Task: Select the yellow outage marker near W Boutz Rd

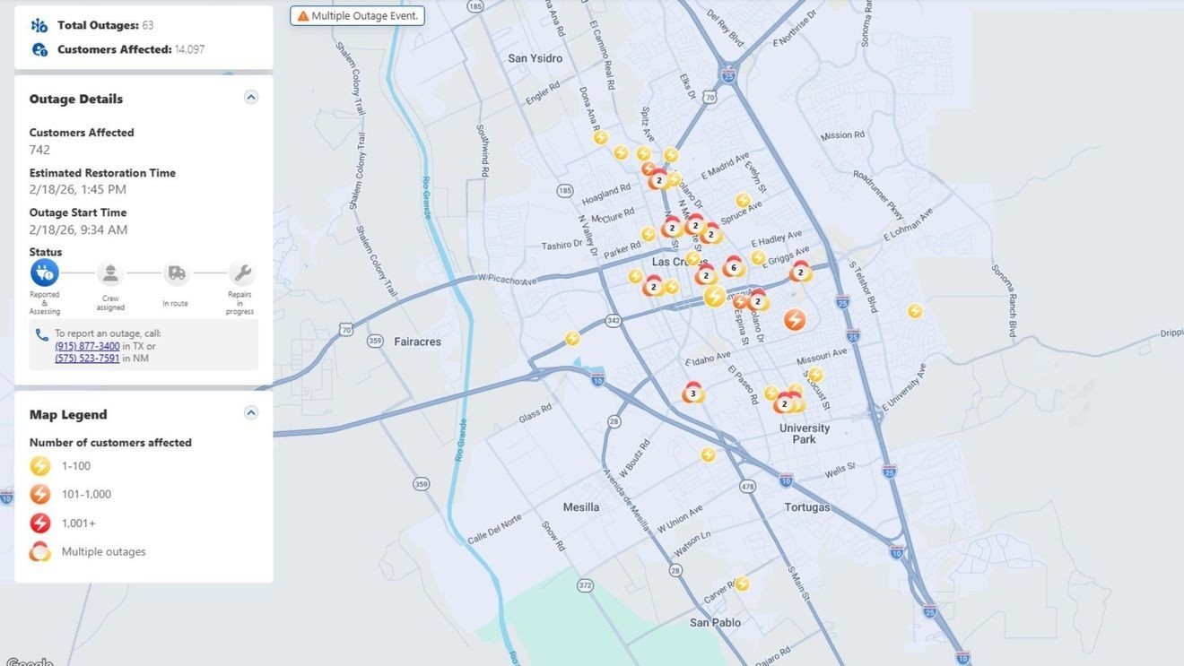Action: [708, 454]
